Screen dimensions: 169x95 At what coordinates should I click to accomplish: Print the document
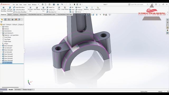[58, 4]
